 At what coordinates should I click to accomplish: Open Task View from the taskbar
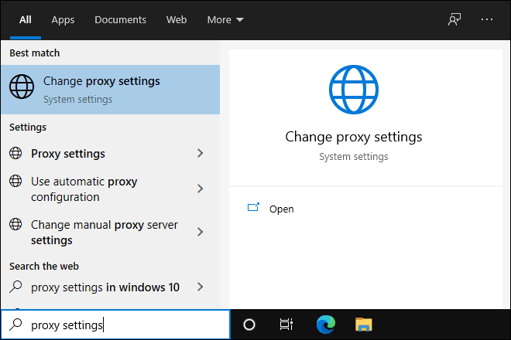pos(286,325)
